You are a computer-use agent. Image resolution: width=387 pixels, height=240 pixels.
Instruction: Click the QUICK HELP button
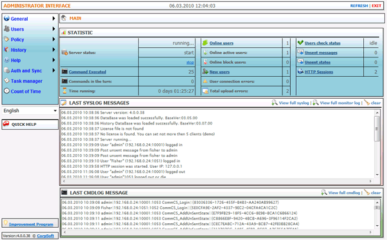tap(30, 125)
